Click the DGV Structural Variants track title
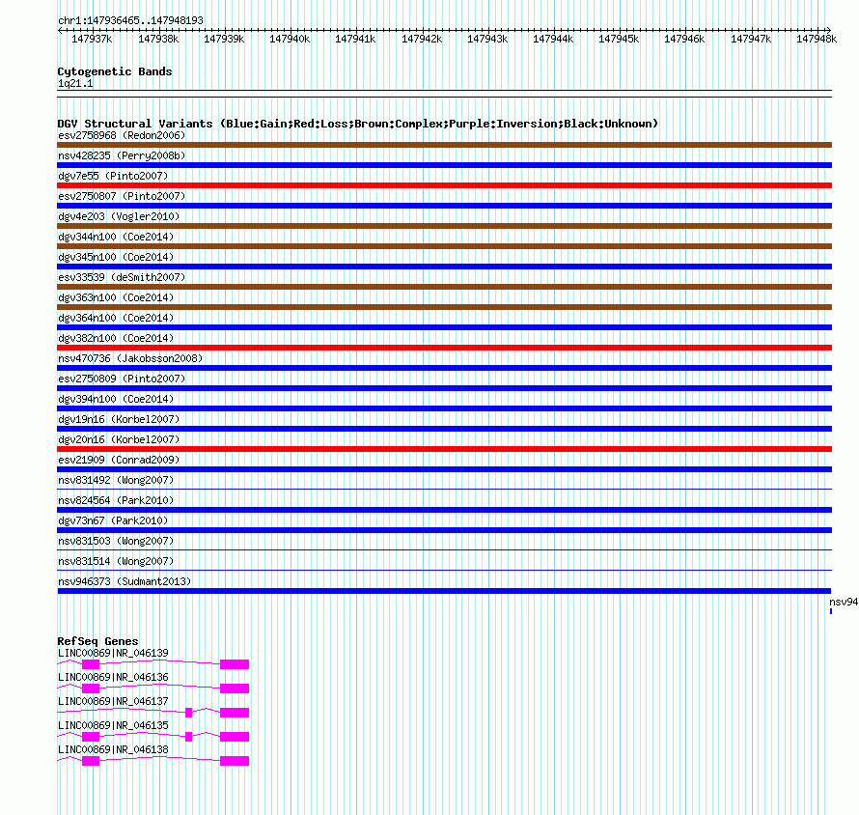The height and width of the screenshot is (815, 859). pos(358,124)
